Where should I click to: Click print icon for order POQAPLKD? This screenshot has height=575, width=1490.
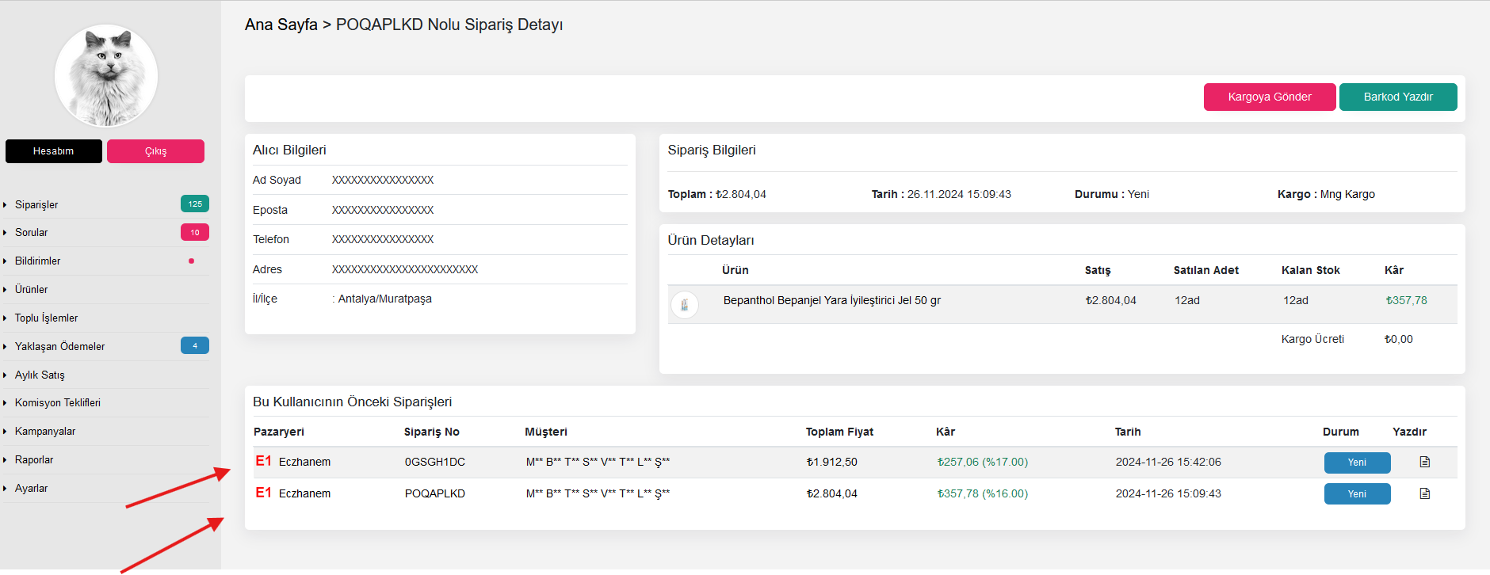point(1424,493)
